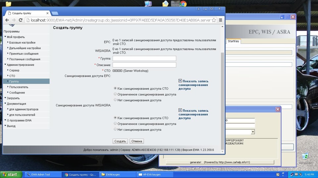
Task: Click the arrow icon beside the EPC show-record link
Action: pyautogui.click(x=180, y=81)
